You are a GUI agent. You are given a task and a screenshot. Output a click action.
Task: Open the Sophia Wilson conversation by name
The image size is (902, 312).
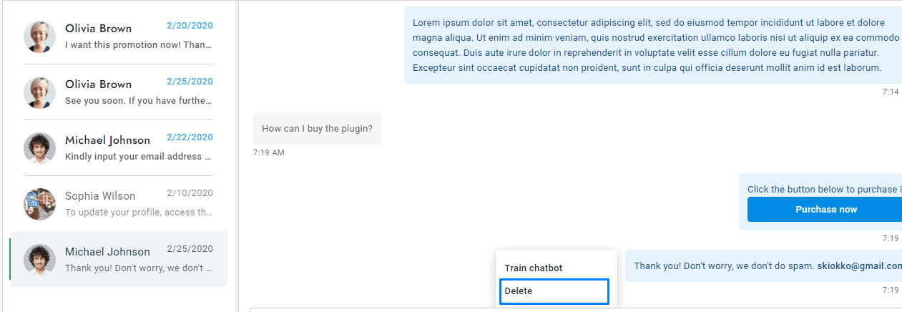coord(100,196)
